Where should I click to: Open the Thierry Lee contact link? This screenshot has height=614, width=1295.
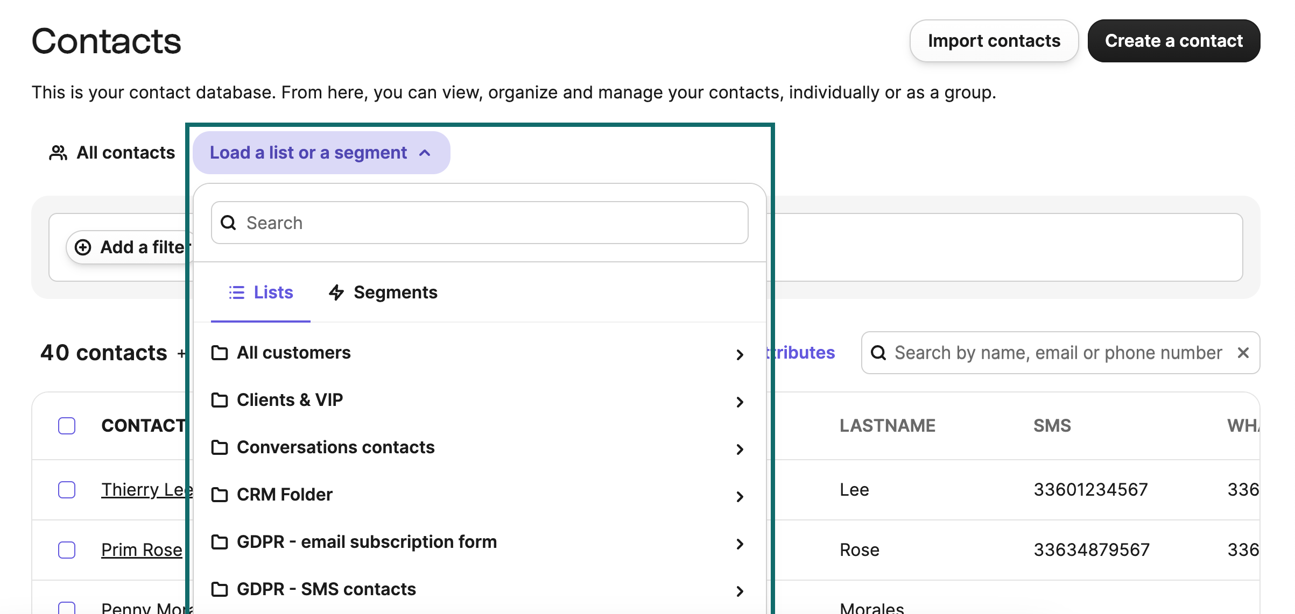pyautogui.click(x=147, y=490)
